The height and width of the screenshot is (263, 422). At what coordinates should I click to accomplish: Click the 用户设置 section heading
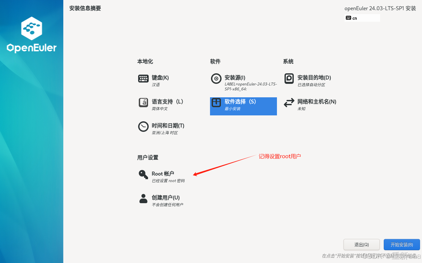tap(148, 157)
